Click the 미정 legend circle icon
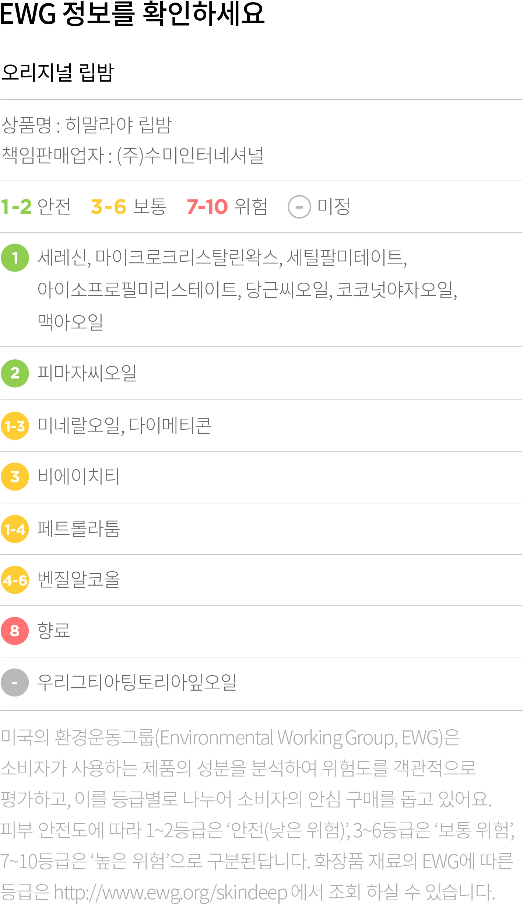The width and height of the screenshot is (523, 911). (299, 207)
